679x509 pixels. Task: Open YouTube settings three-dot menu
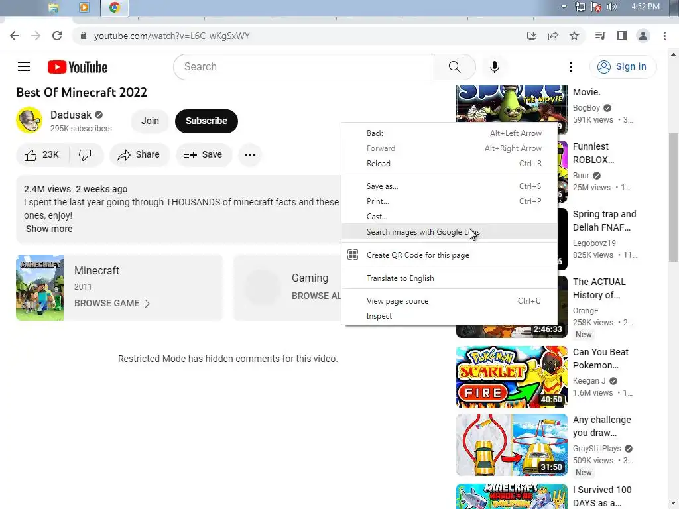pyautogui.click(x=571, y=67)
